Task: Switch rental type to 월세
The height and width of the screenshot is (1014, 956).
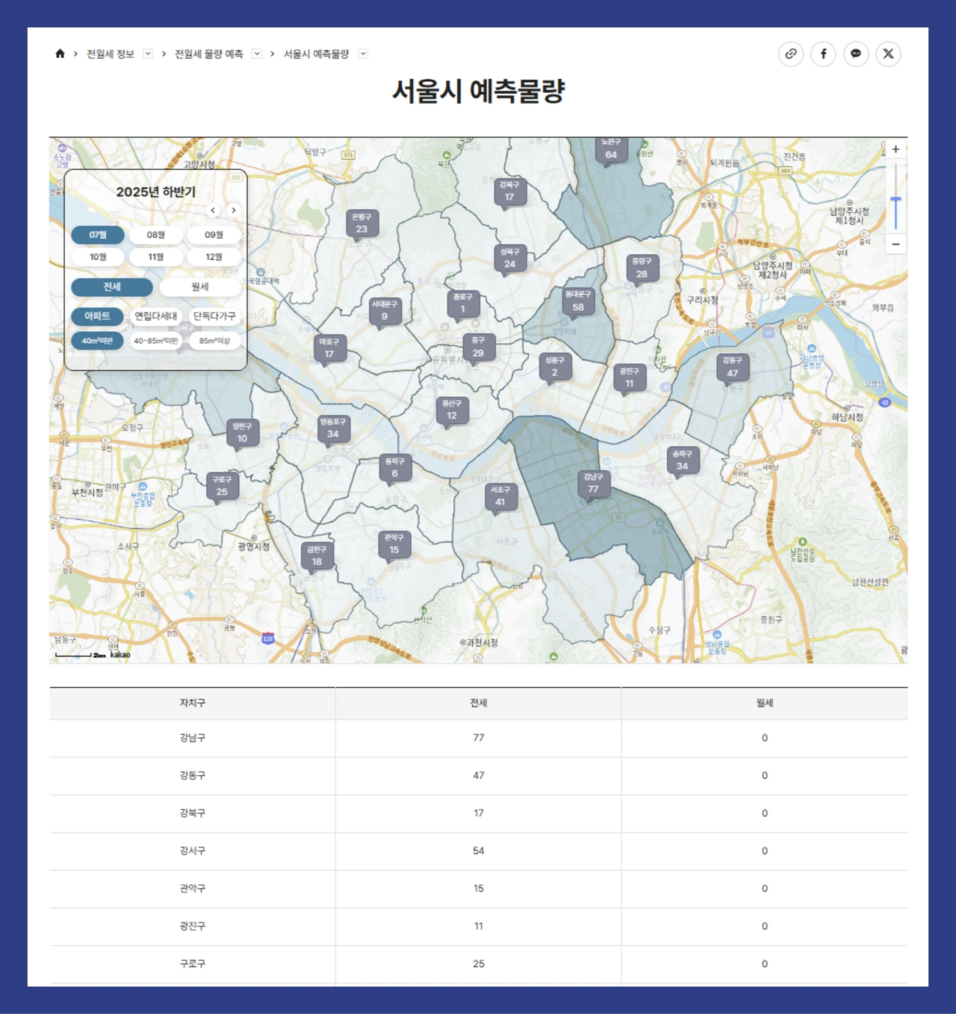Action: coord(199,287)
